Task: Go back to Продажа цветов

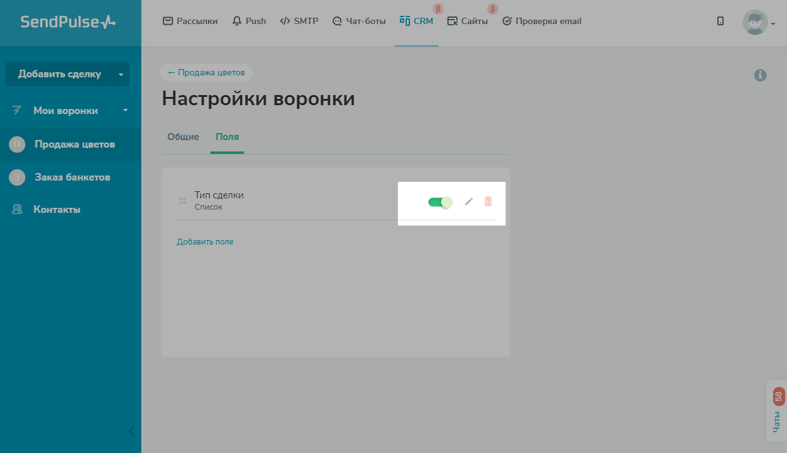Action: pyautogui.click(x=207, y=73)
